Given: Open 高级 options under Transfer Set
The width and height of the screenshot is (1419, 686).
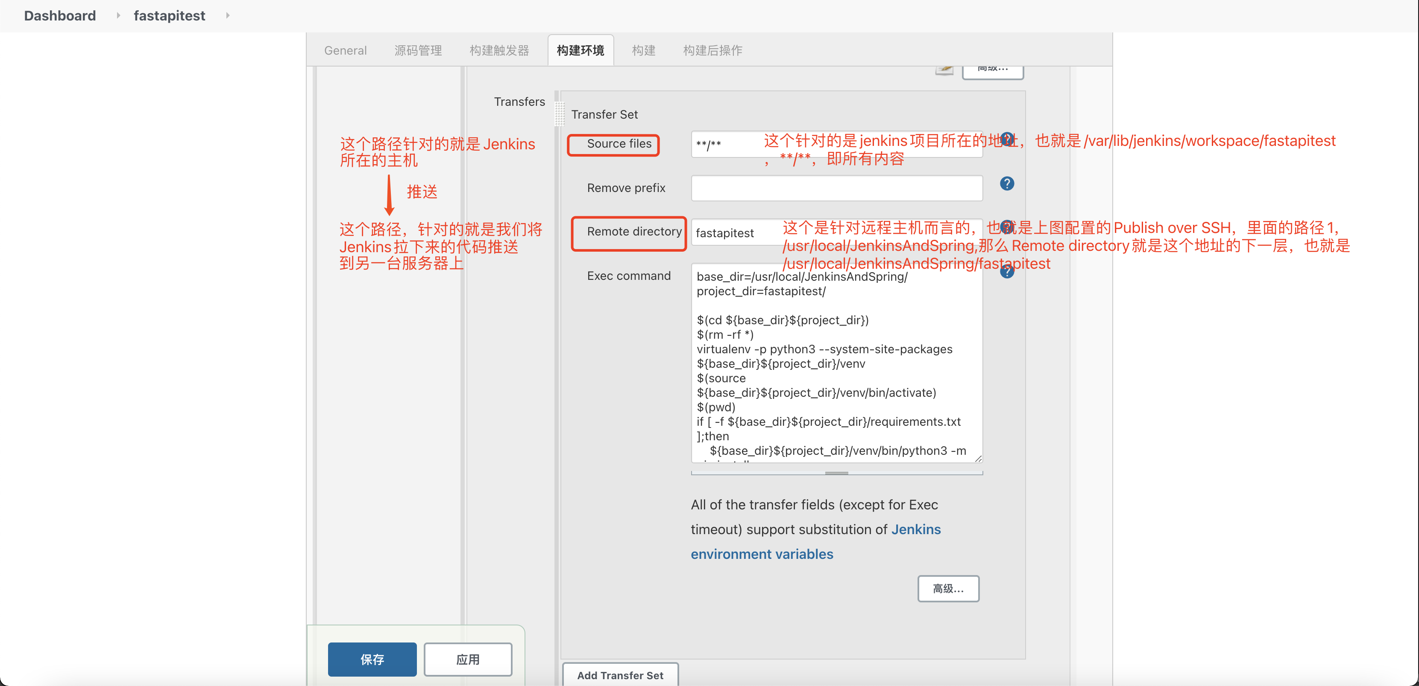Looking at the screenshot, I should click(x=948, y=589).
